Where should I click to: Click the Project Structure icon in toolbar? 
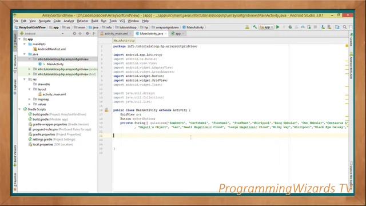pos(337,27)
